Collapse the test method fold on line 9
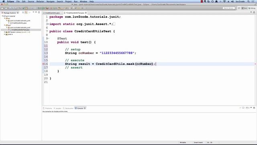Image resolution: width=257 pixels, height=145 pixels. (x=49, y=39)
